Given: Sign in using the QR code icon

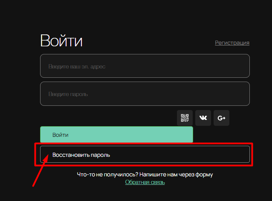Looking at the screenshot, I should pyautogui.click(x=185, y=118).
